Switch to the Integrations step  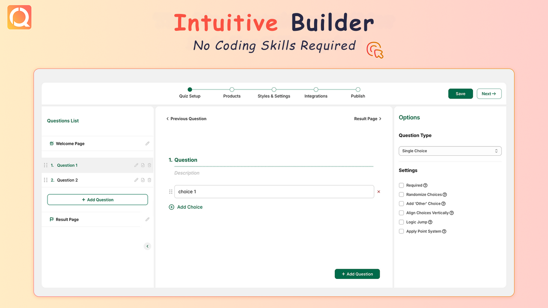click(316, 93)
